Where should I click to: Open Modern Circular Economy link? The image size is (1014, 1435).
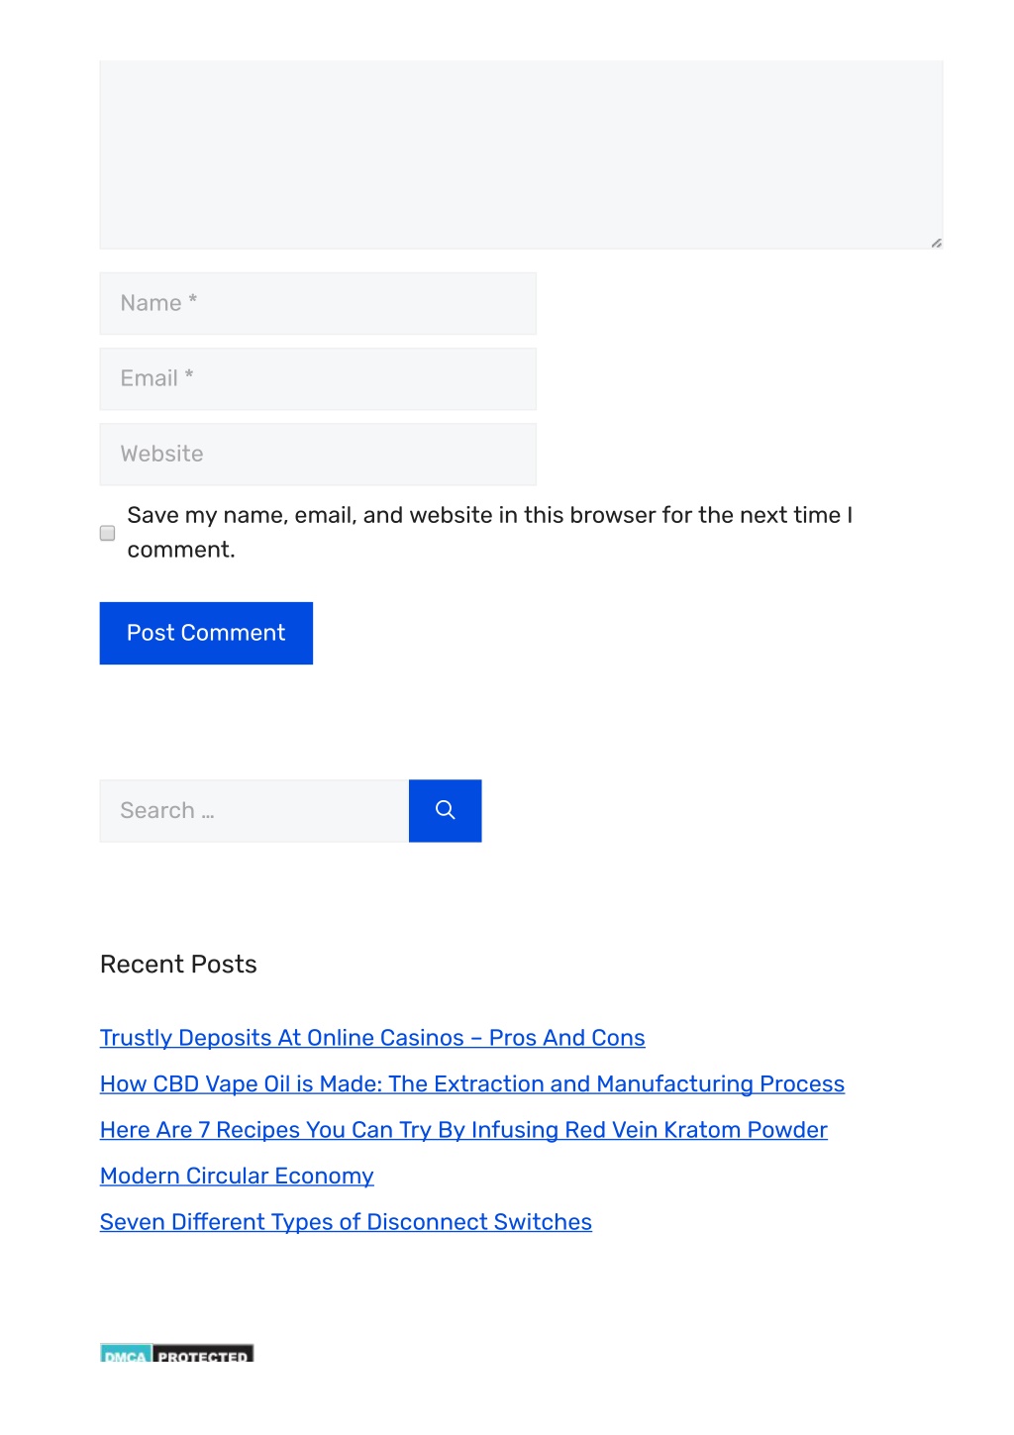237,1176
